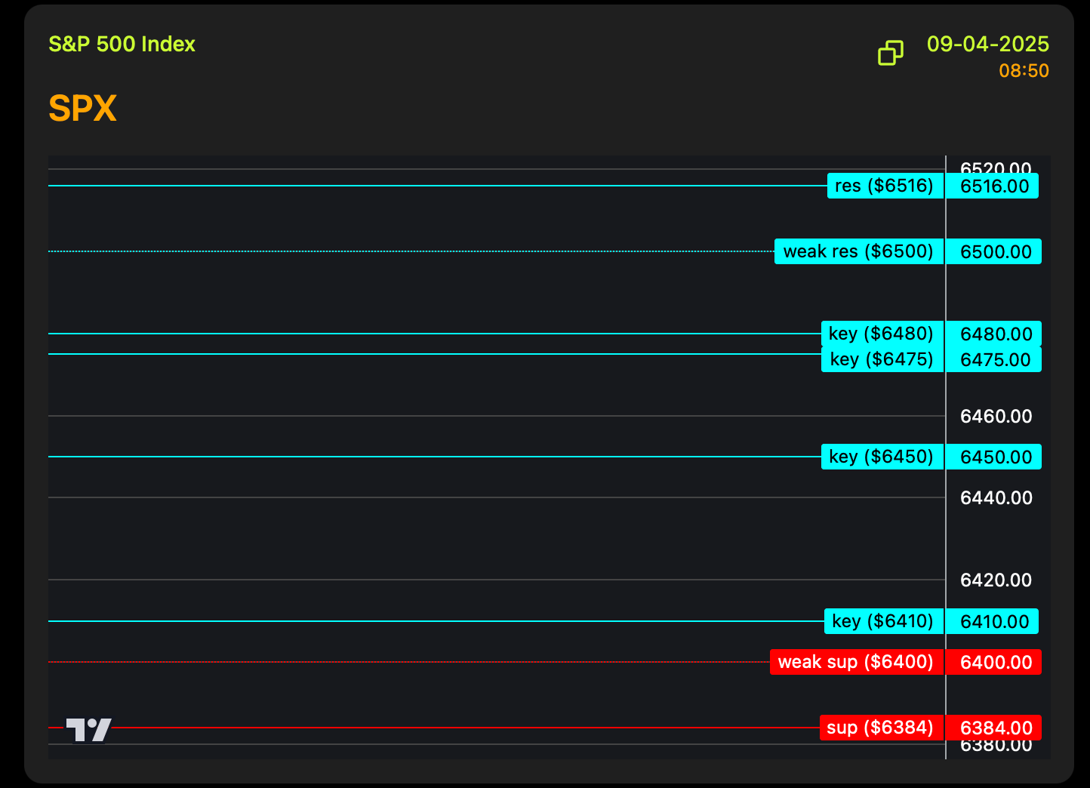The height and width of the screenshot is (788, 1090).
Task: Select the key ($6410) level label
Action: coord(884,621)
